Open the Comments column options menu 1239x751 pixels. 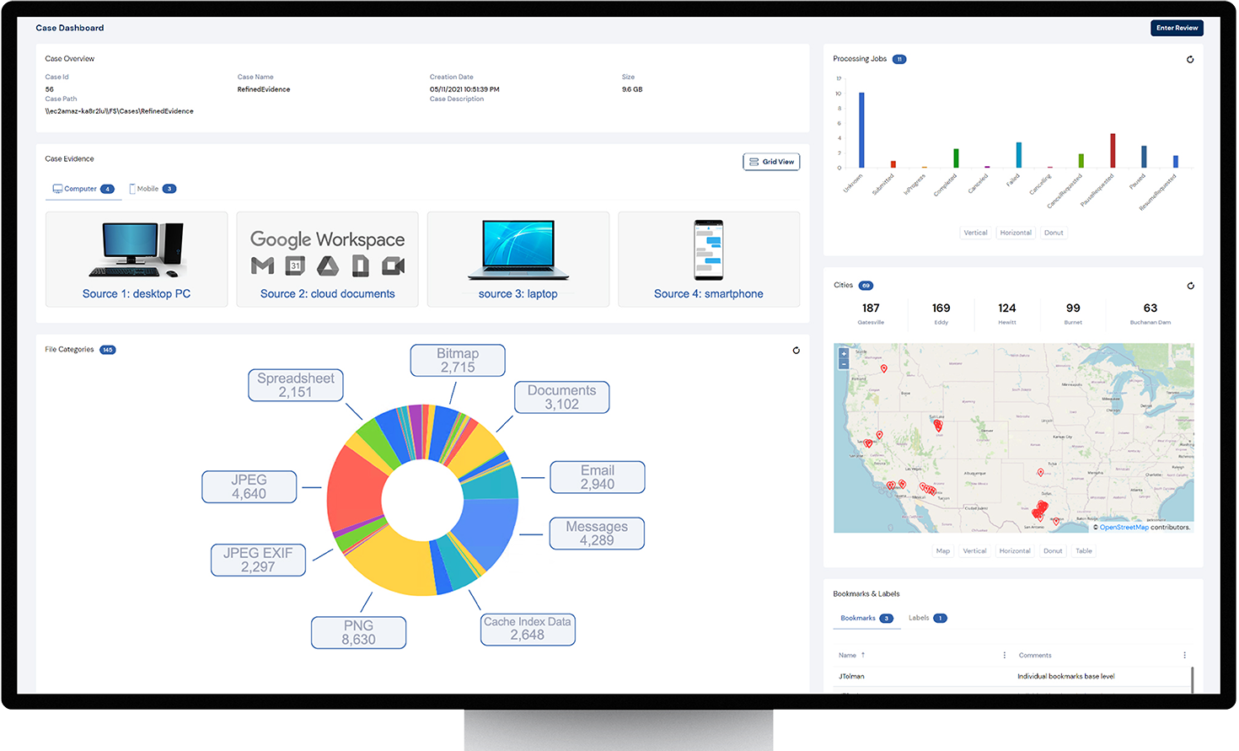(x=1185, y=655)
